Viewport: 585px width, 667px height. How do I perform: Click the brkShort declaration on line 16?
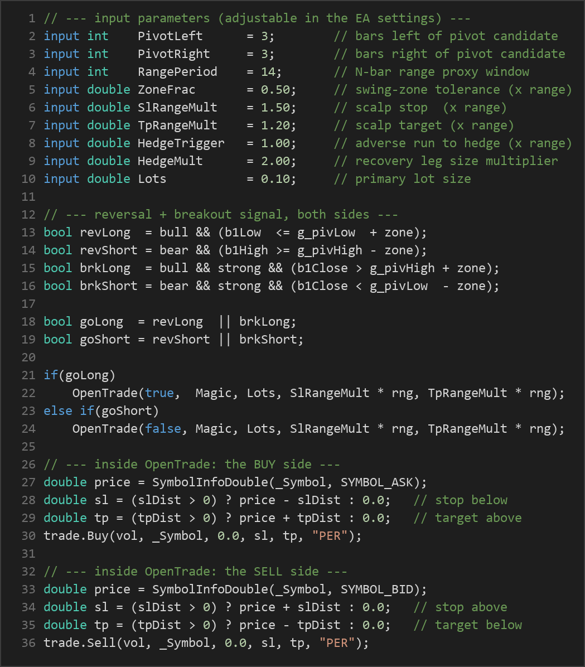pos(109,286)
